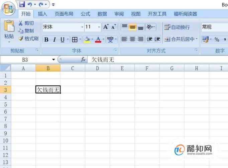Open undo history dropdown arrow
The image size is (228, 168).
[35, 4]
